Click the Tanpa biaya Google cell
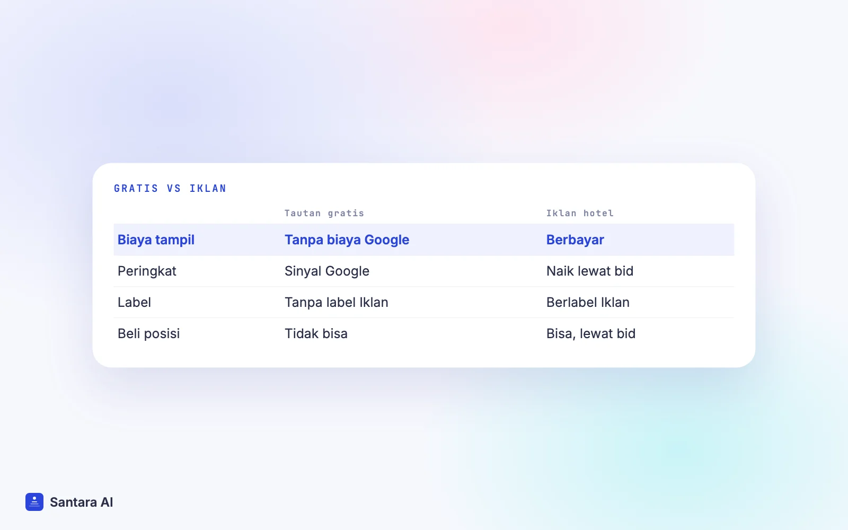Image resolution: width=848 pixels, height=530 pixels. [347, 240]
